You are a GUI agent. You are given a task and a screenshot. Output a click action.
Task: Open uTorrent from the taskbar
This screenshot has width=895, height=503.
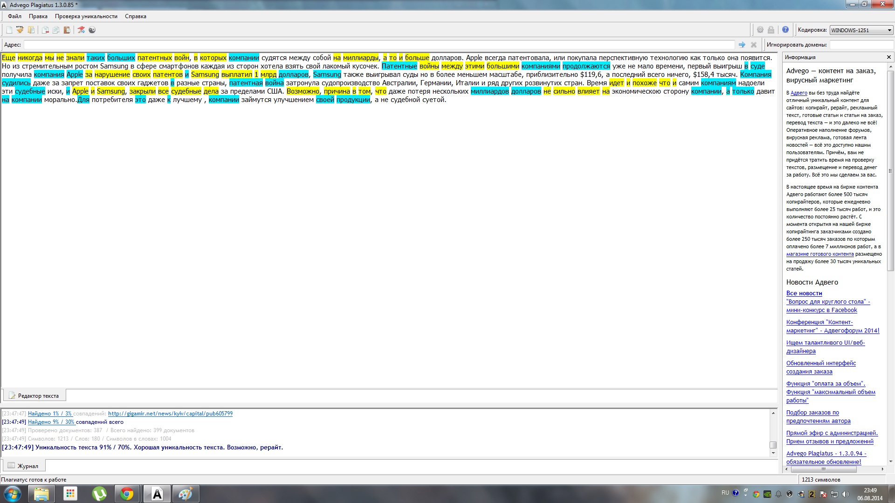click(x=99, y=494)
